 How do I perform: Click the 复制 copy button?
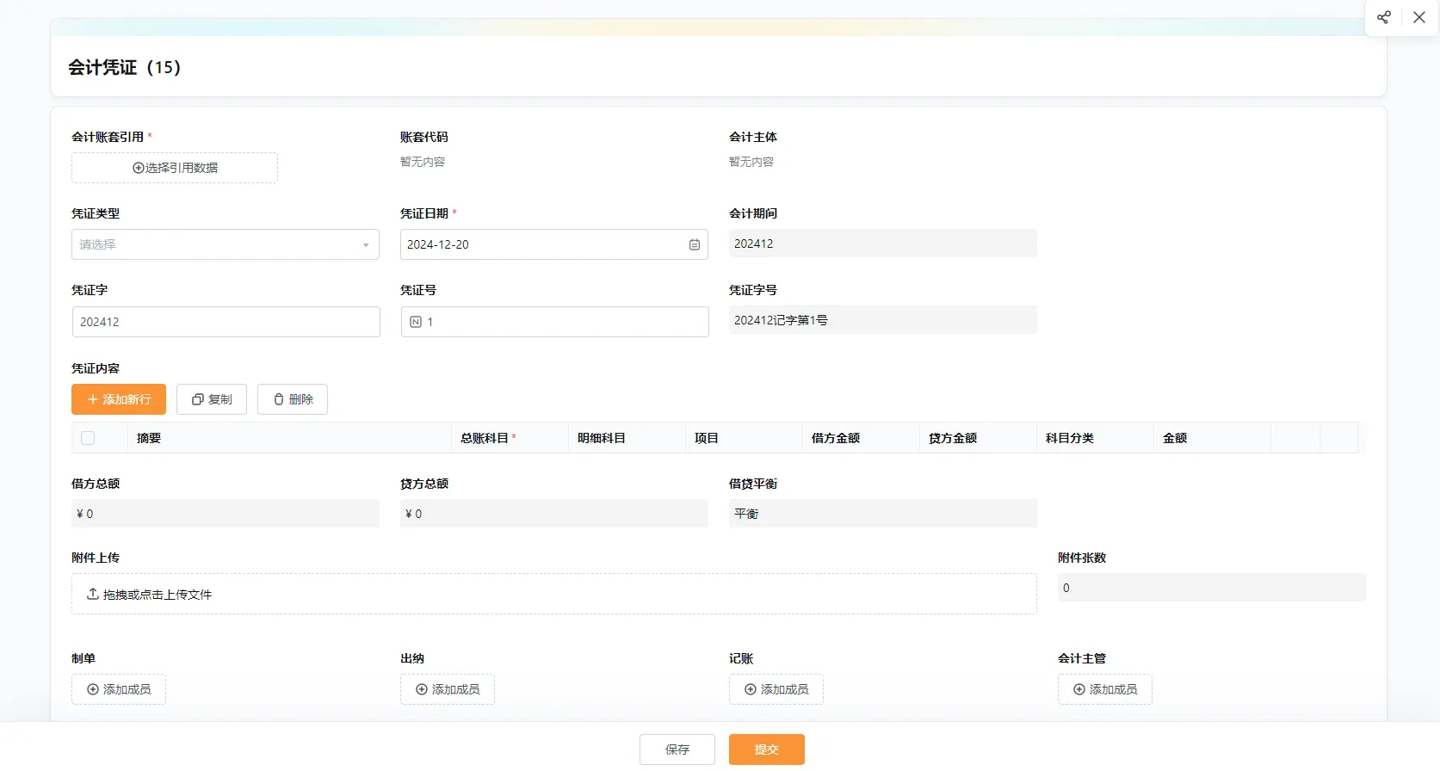click(x=212, y=399)
